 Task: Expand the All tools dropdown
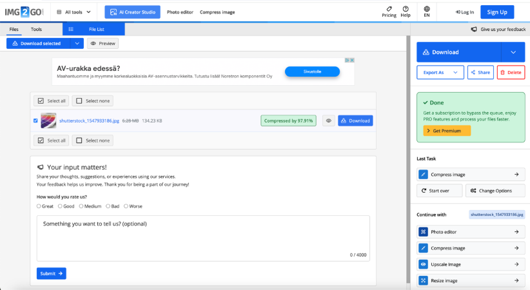pos(74,12)
